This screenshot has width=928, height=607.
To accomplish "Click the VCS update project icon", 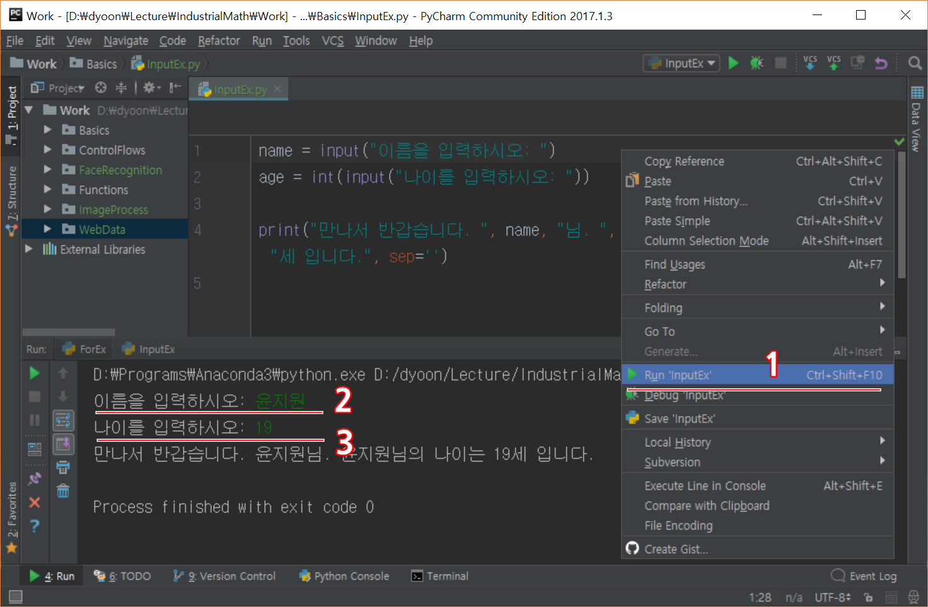I will [810, 63].
